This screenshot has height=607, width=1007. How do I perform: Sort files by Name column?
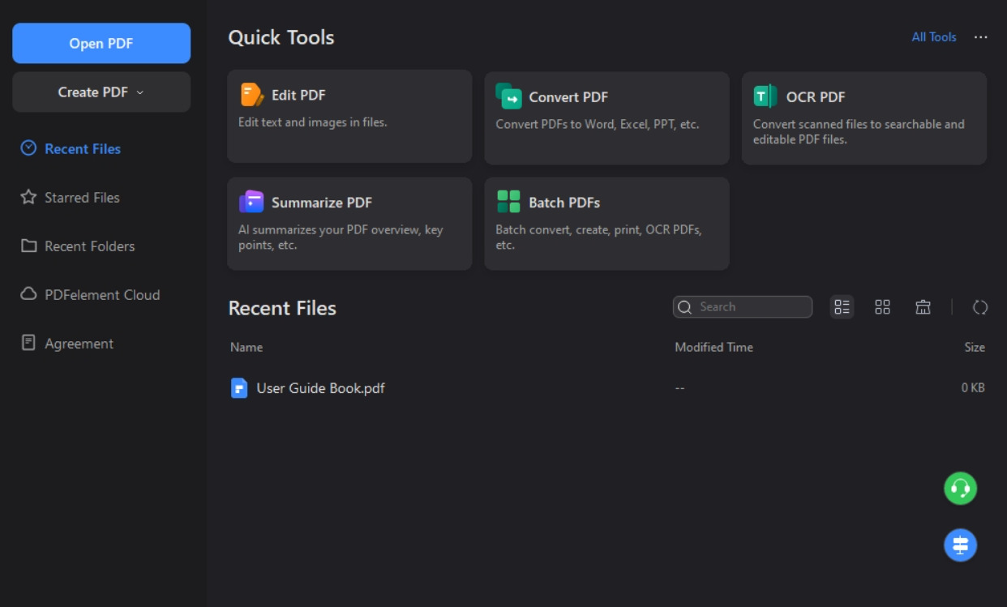click(246, 347)
